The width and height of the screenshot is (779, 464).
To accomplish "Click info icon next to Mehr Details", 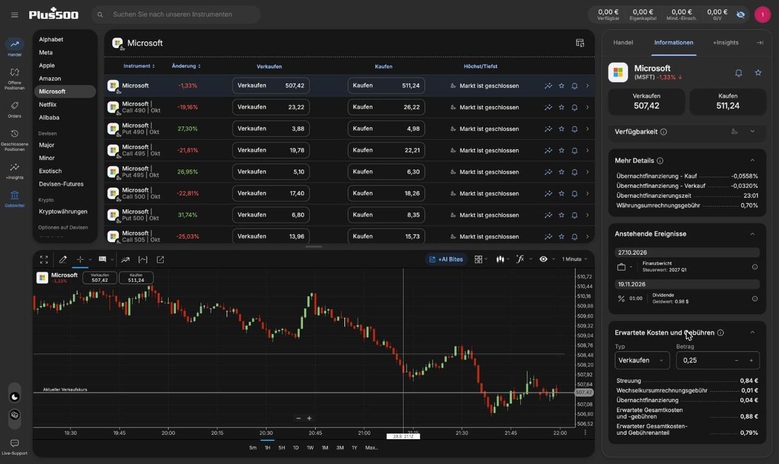I will pyautogui.click(x=660, y=161).
